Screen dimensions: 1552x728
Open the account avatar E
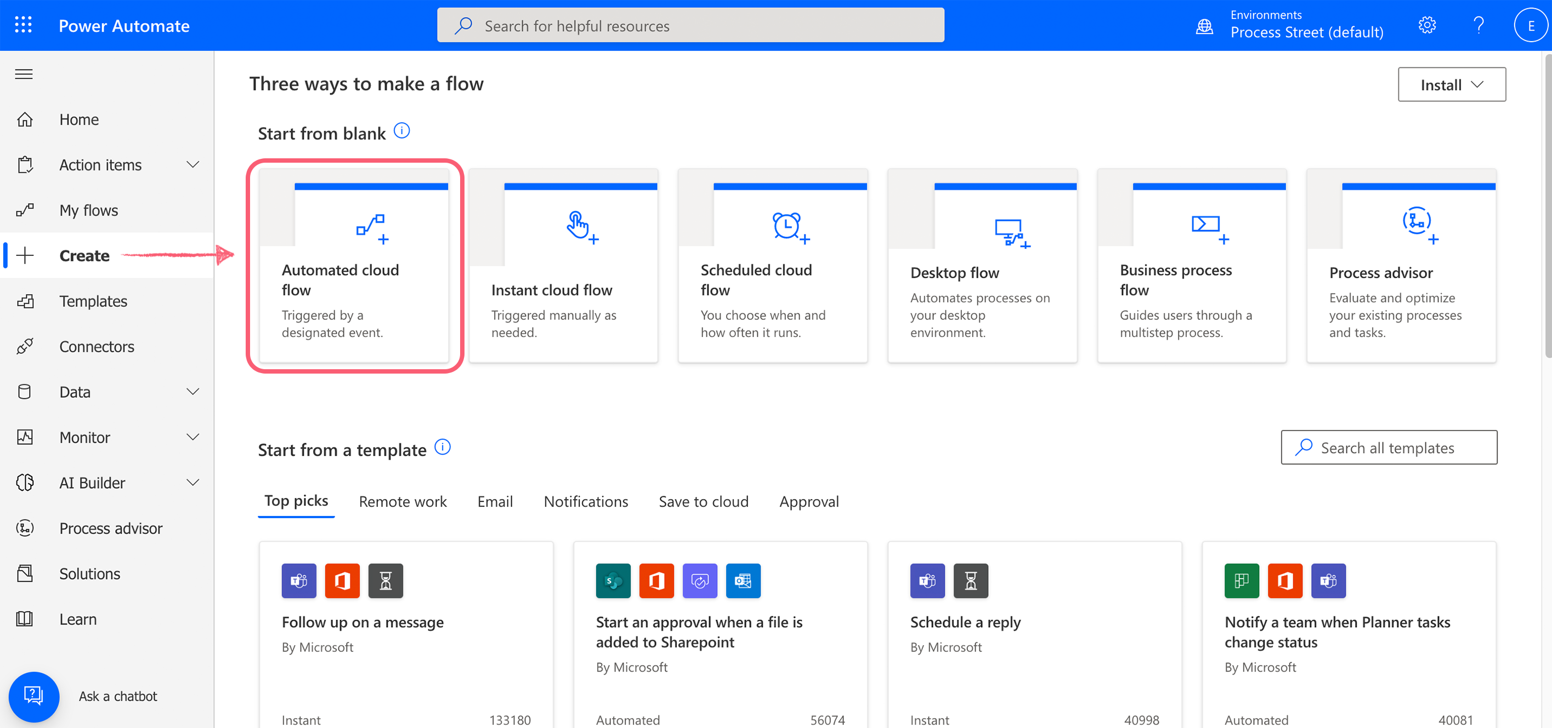[x=1530, y=25]
